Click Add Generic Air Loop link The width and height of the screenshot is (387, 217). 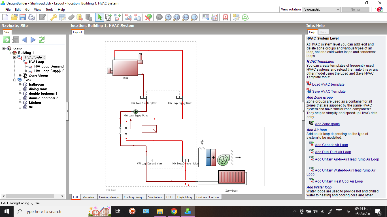click(331, 145)
